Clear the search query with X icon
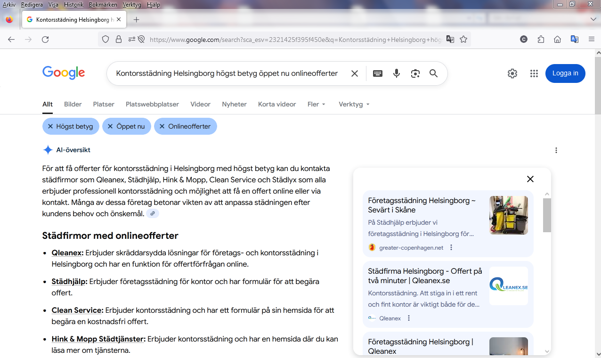The width and height of the screenshot is (601, 358). (355, 73)
